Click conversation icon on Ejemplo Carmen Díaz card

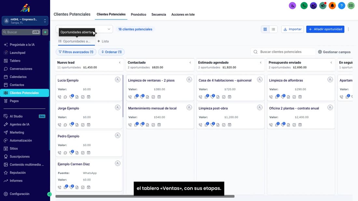65,187
